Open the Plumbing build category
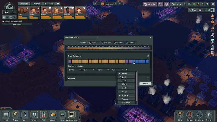 point(34,114)
